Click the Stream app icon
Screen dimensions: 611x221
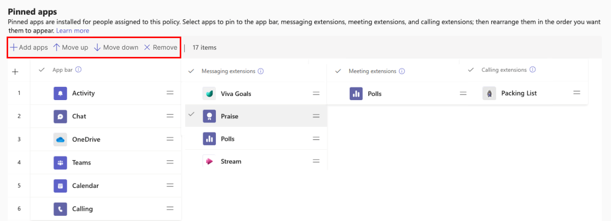pyautogui.click(x=209, y=162)
